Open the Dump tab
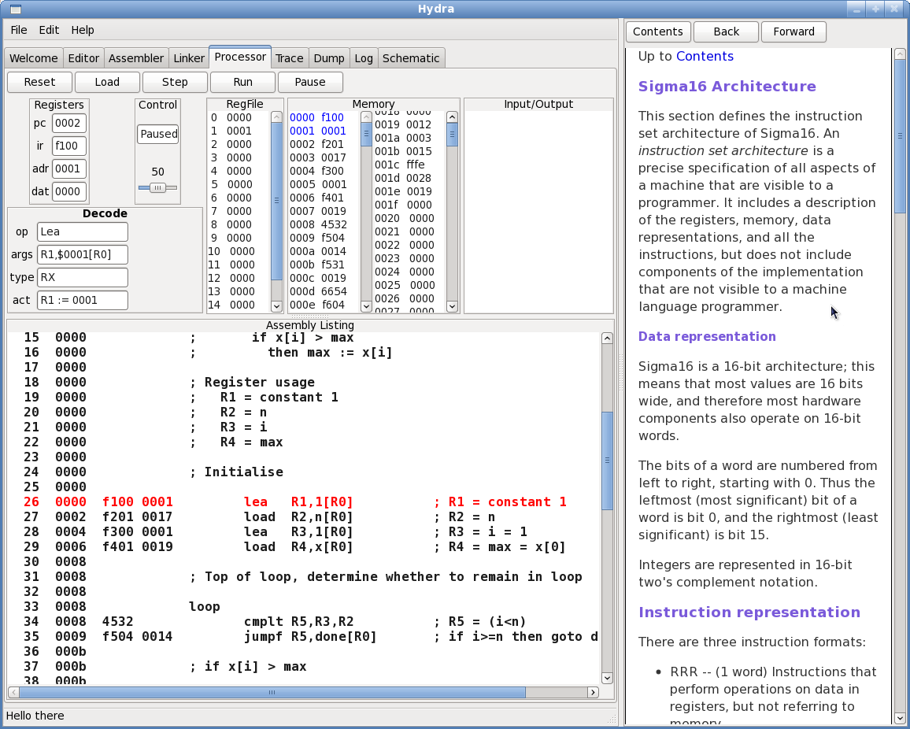 click(329, 58)
